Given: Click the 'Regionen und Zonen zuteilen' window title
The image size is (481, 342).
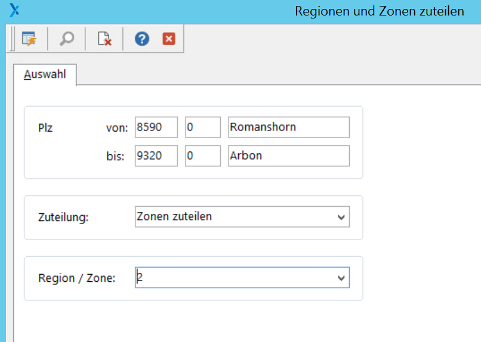Looking at the screenshot, I should point(379,11).
